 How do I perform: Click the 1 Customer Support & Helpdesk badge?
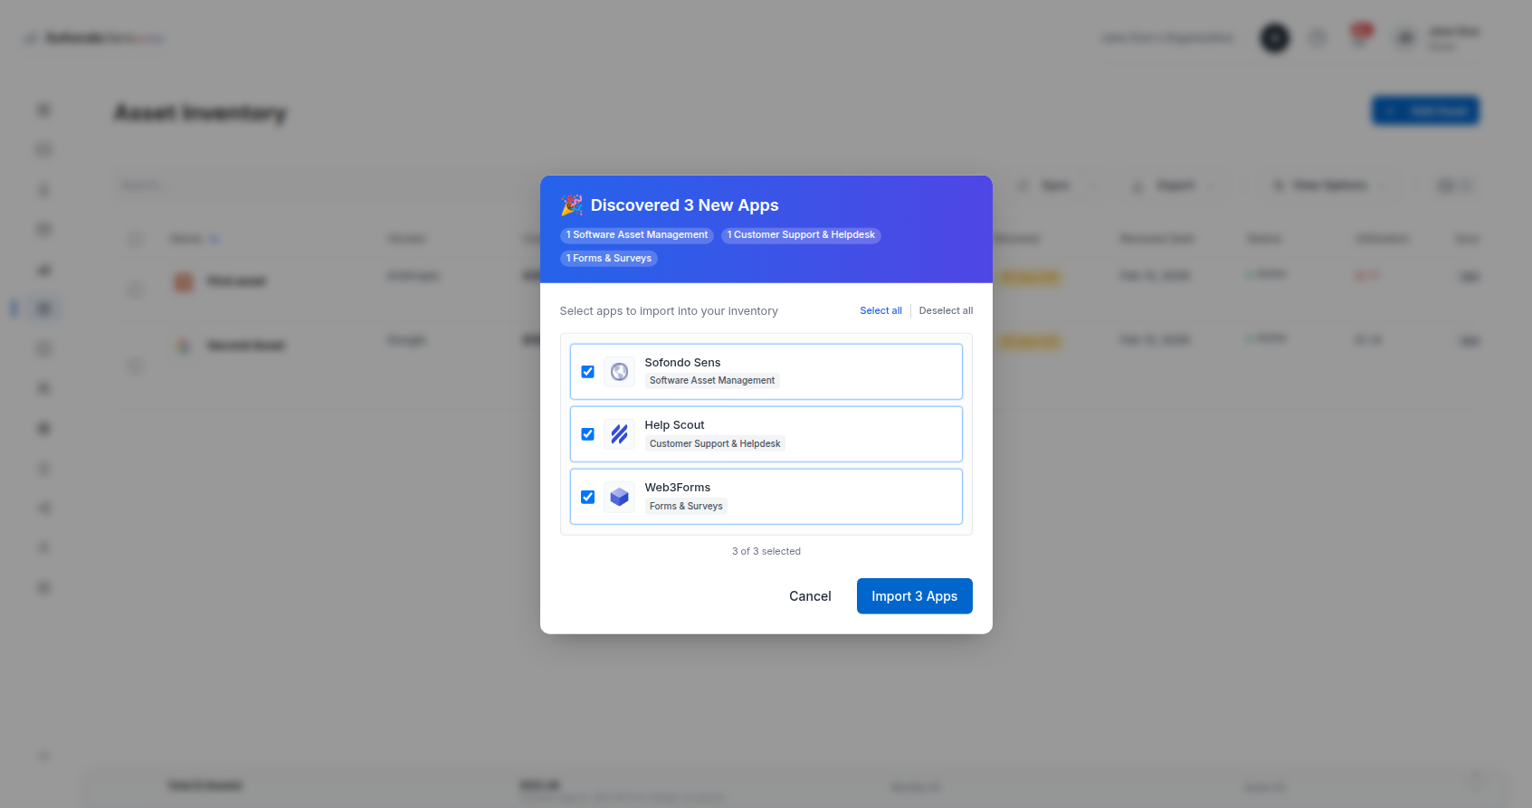tap(801, 235)
